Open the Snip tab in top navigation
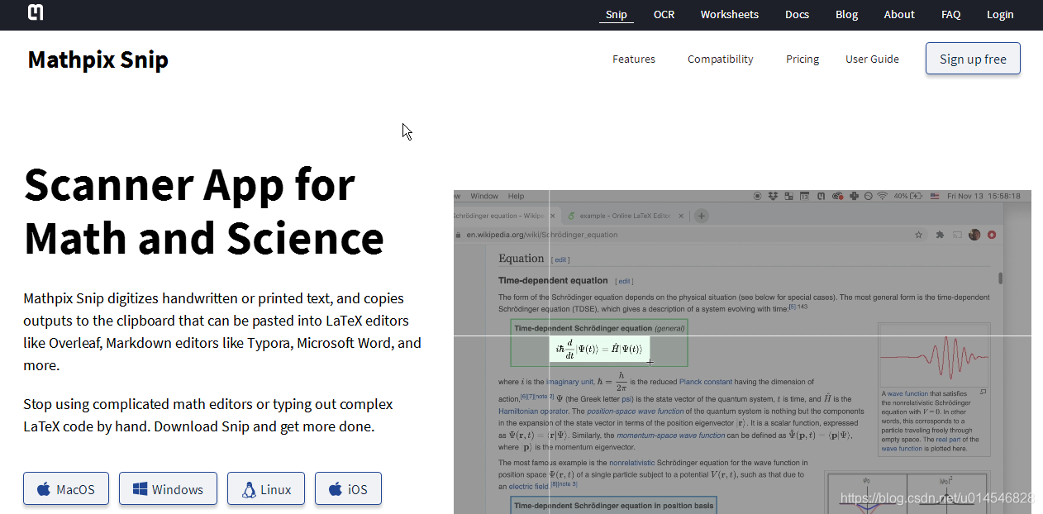 tap(617, 14)
